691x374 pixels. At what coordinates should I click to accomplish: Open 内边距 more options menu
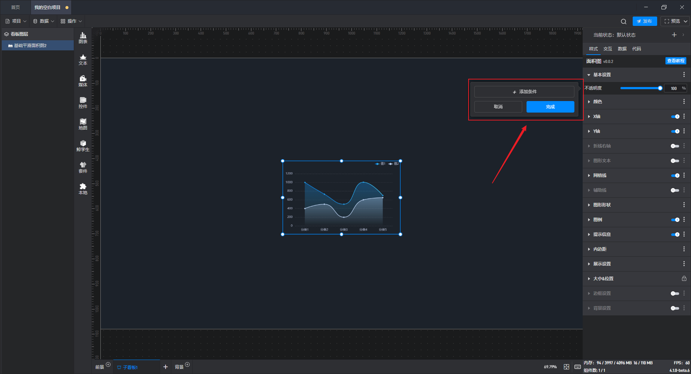click(x=684, y=249)
